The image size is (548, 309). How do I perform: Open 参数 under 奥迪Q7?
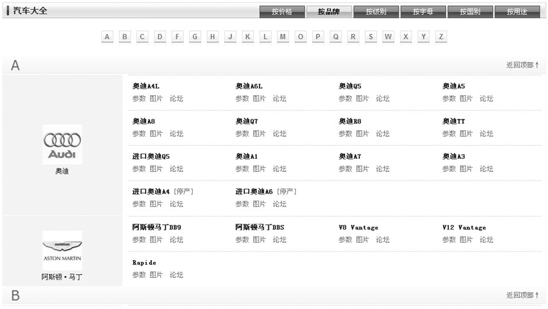[242, 134]
